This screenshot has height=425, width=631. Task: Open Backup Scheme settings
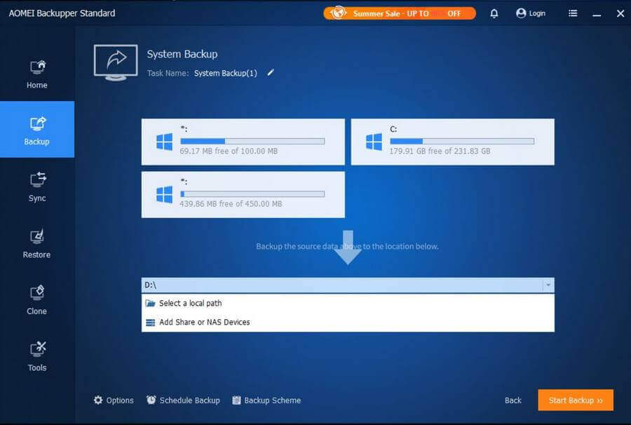[x=266, y=400]
